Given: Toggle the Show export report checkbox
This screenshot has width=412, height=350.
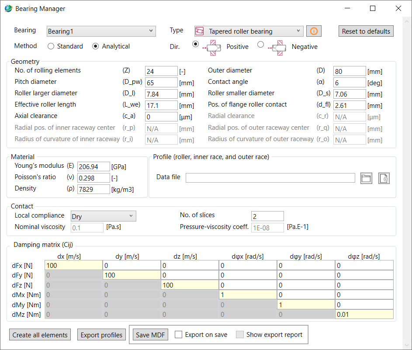Looking at the screenshot, I should [x=240, y=334].
